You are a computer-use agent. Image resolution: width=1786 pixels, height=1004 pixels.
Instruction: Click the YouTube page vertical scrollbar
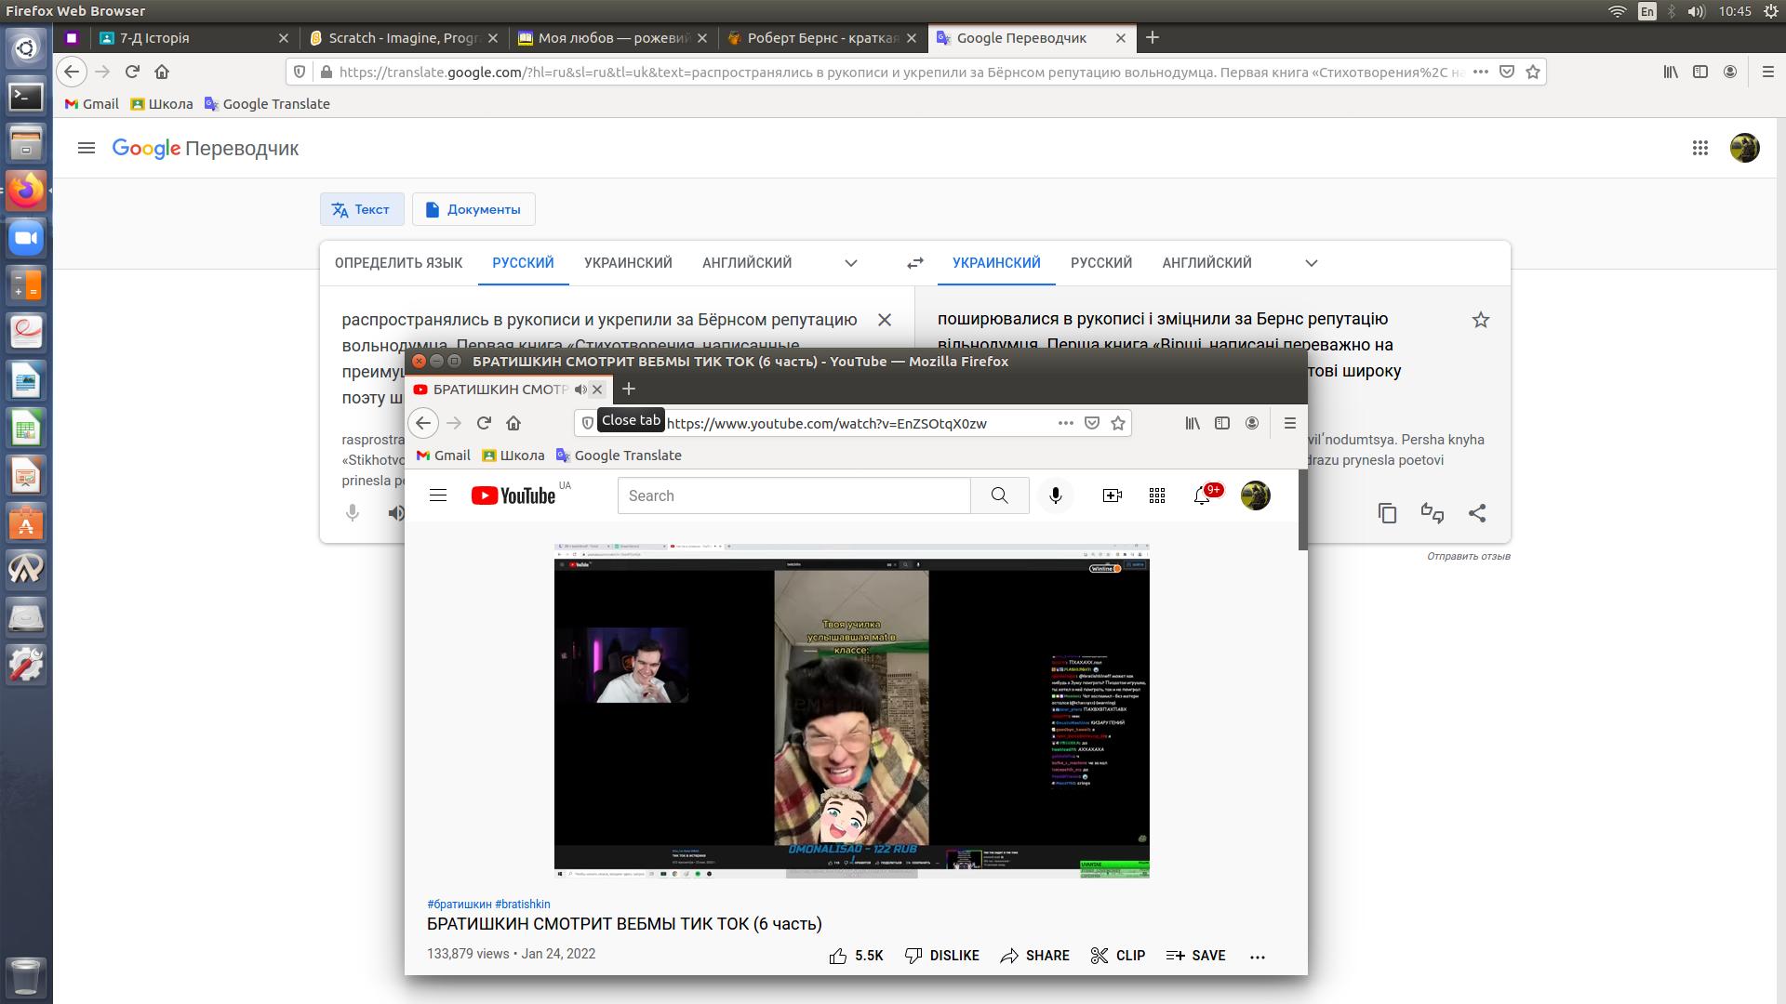click(x=1302, y=510)
